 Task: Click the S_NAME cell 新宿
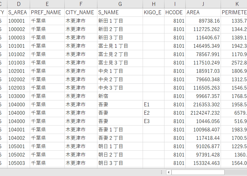click(x=120, y=96)
